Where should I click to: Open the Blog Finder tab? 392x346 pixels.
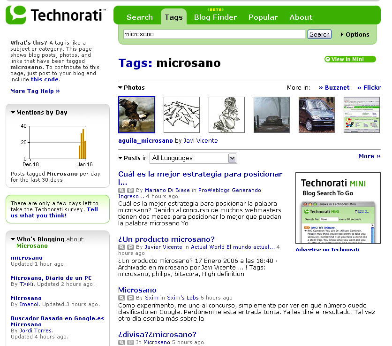pyautogui.click(x=215, y=17)
